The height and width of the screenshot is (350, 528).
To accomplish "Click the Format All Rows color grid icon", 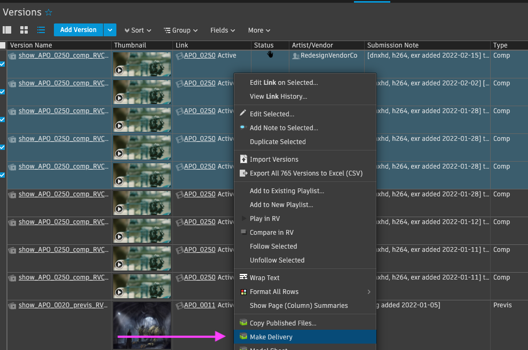I will point(243,292).
